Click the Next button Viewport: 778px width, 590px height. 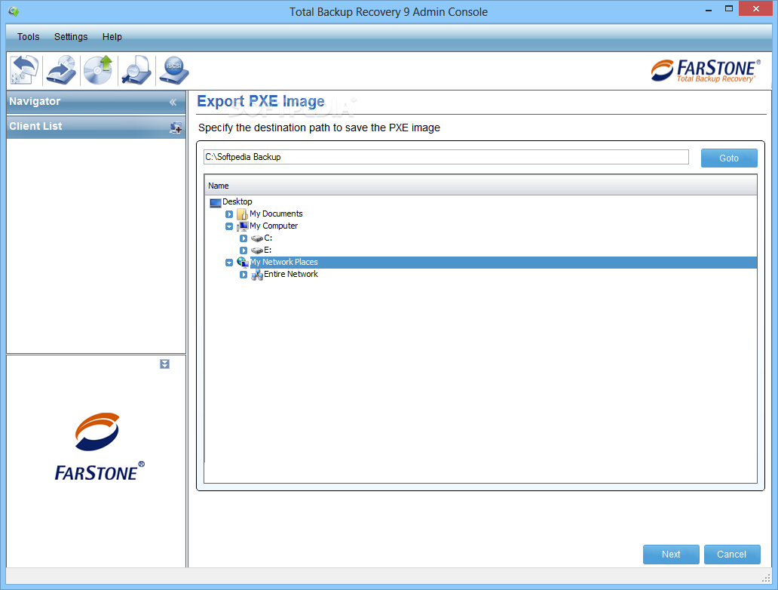(x=671, y=555)
